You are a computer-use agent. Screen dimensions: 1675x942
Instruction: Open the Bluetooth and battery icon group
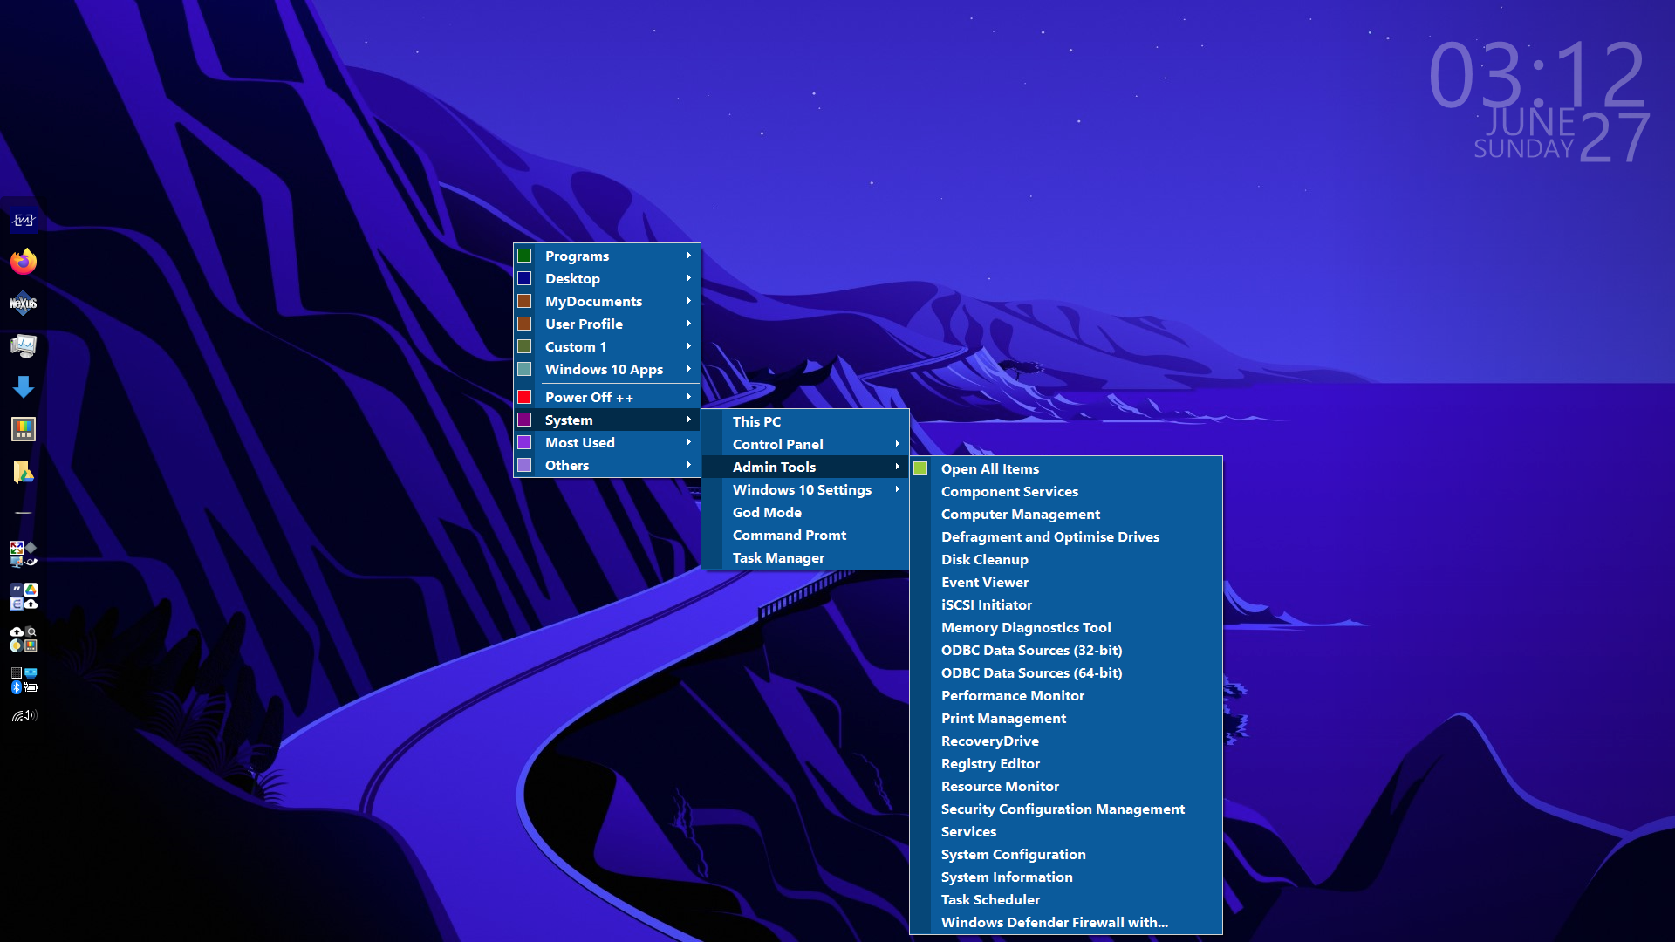[x=24, y=680]
